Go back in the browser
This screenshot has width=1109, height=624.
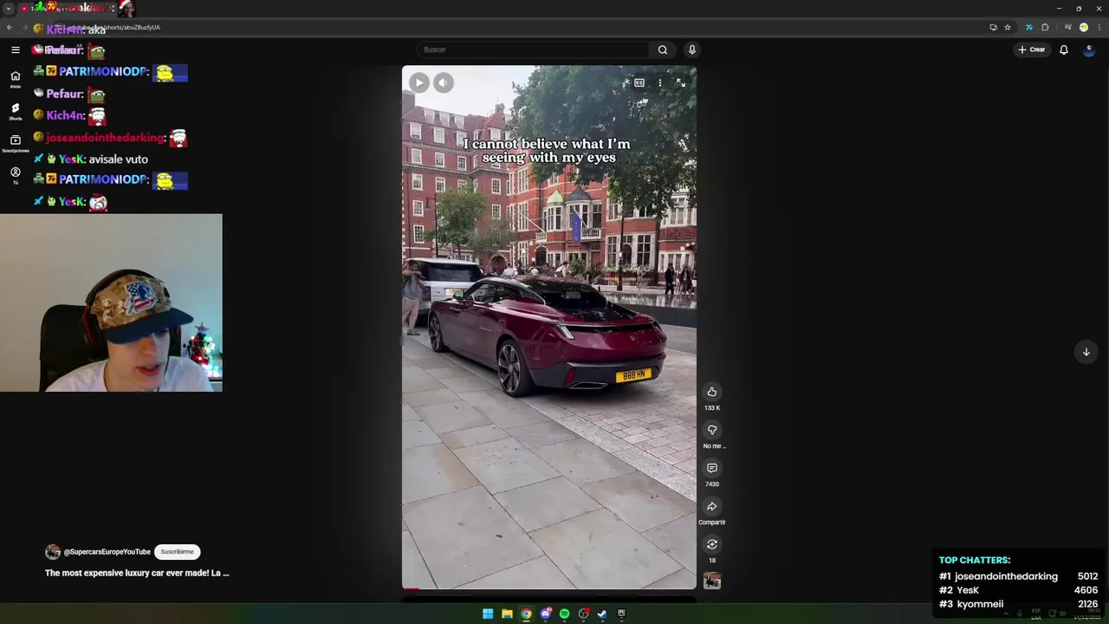tap(9, 27)
